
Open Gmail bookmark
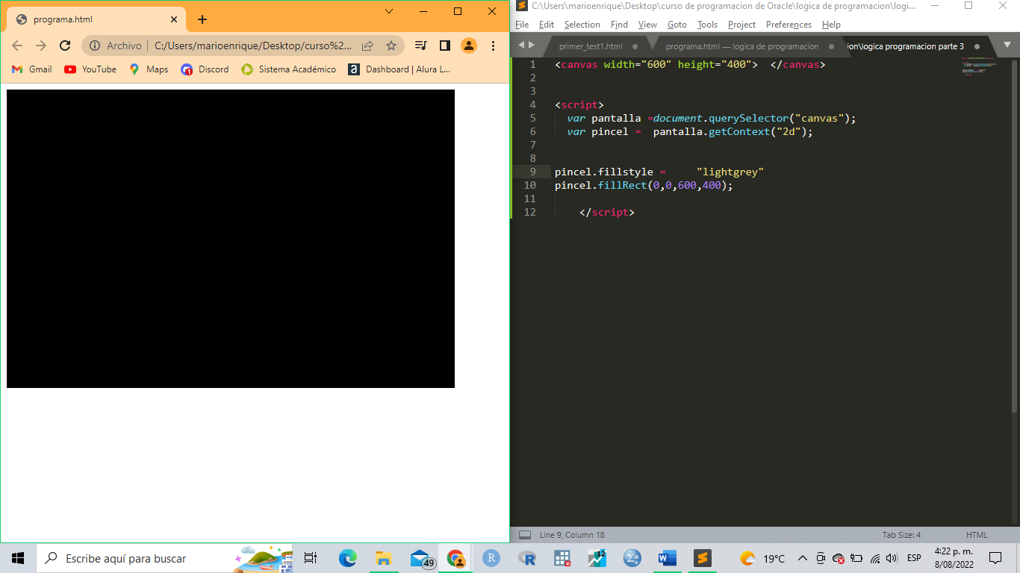[x=32, y=69]
